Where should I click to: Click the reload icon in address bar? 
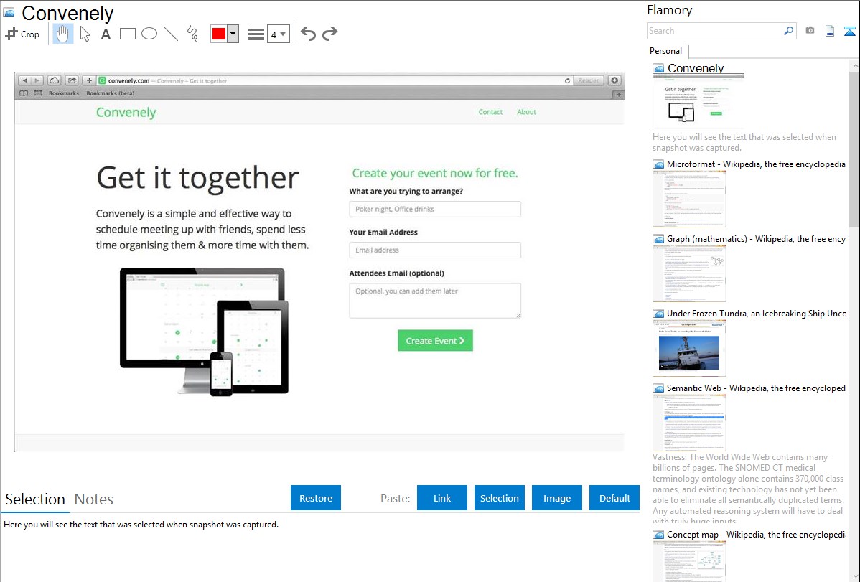tap(567, 80)
